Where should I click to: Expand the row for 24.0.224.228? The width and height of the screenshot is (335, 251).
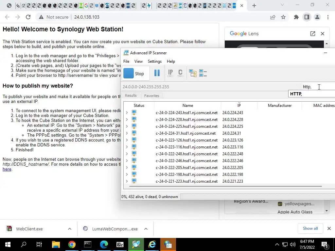(127, 119)
